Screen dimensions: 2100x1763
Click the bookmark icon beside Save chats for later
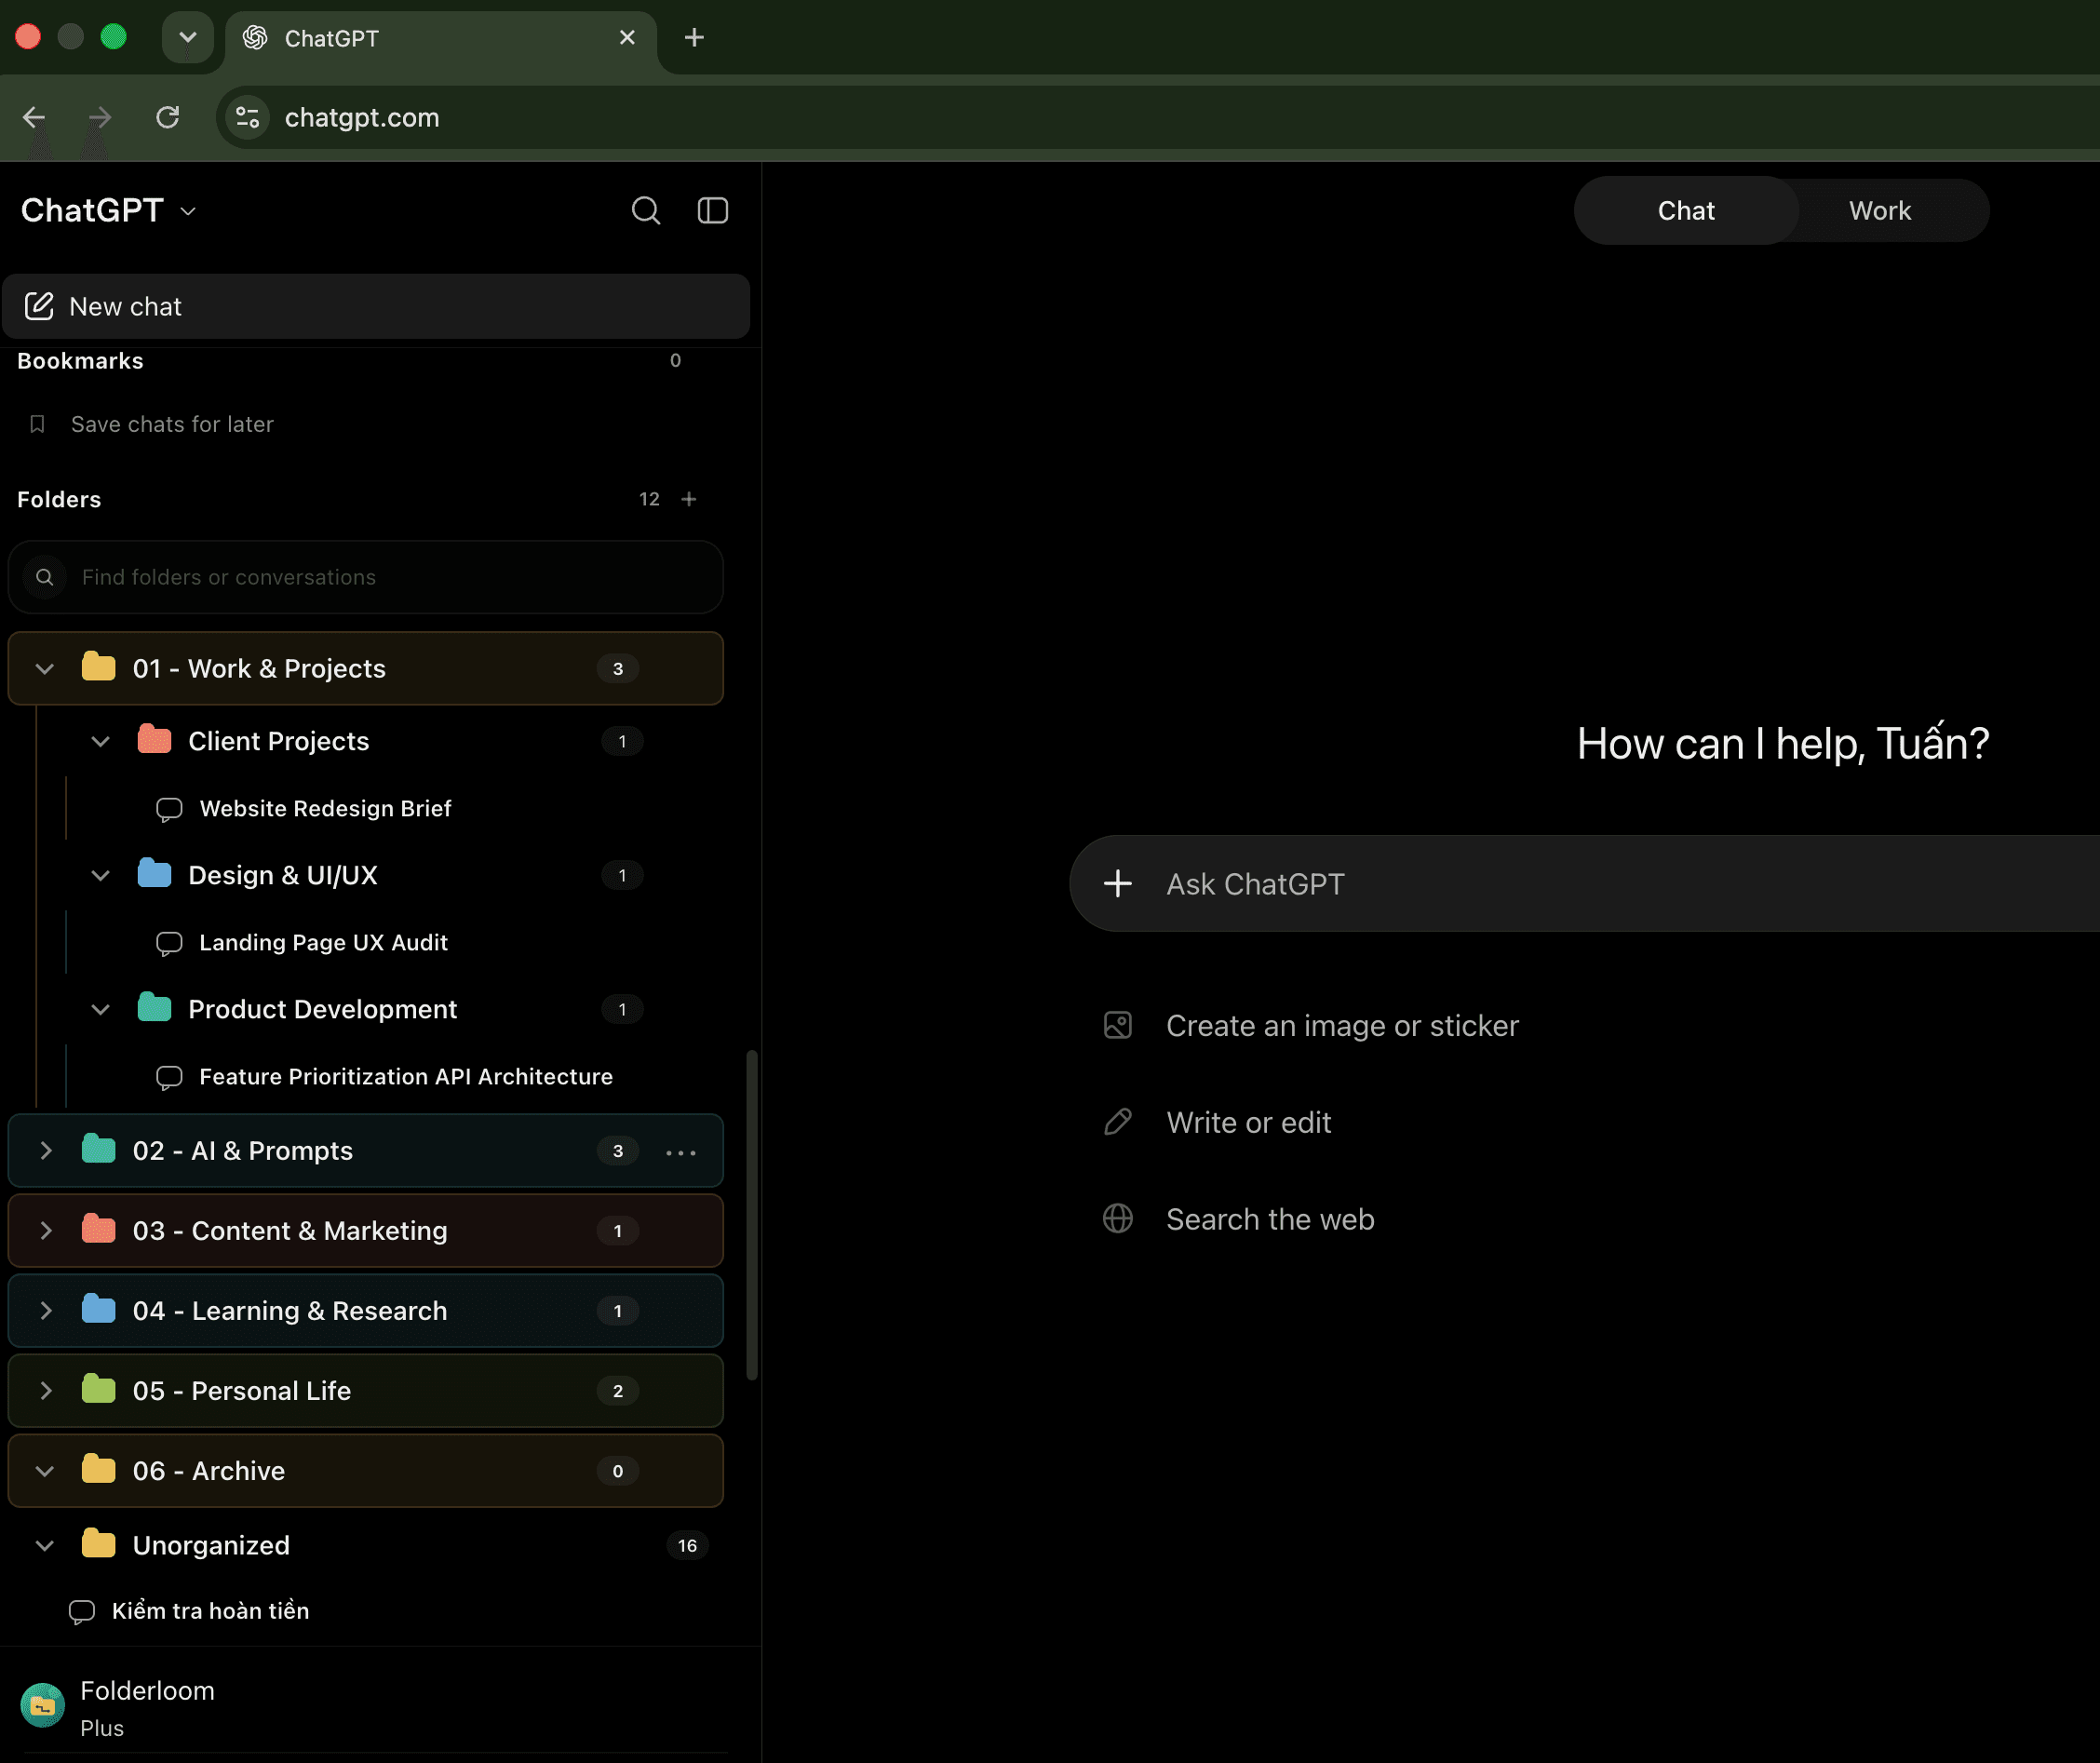[x=37, y=424]
